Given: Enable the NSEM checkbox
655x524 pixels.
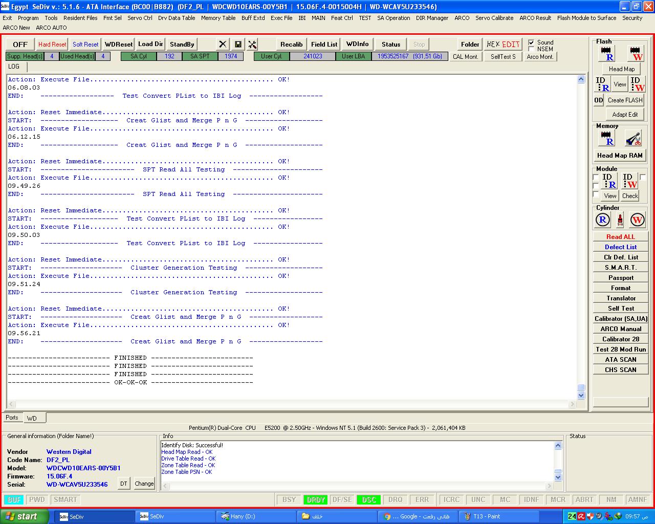Looking at the screenshot, I should click(531, 49).
